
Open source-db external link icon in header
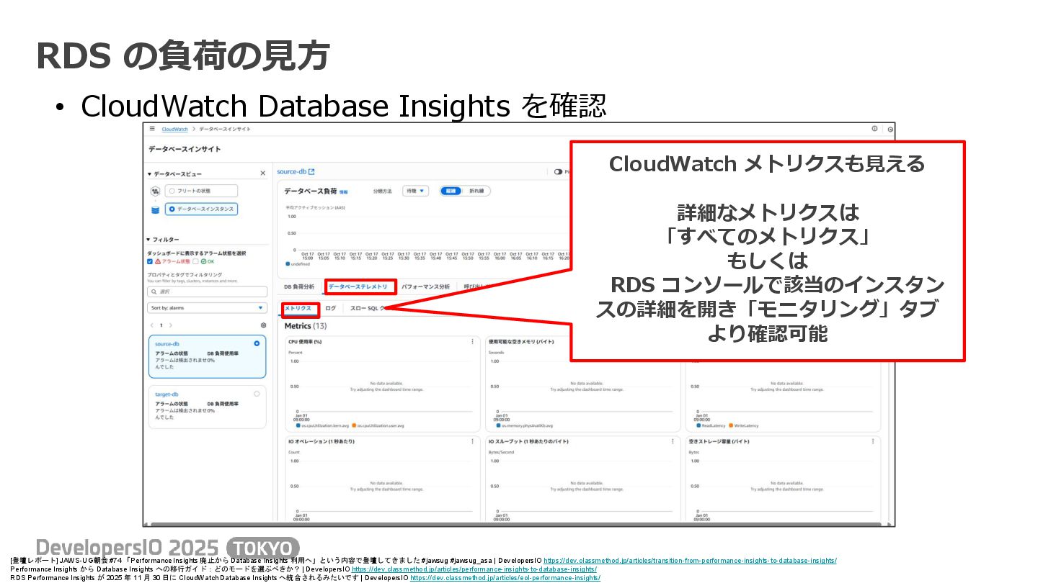click(311, 172)
